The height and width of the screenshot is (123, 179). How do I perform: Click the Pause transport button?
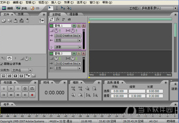pyautogui.click(x=18, y=89)
